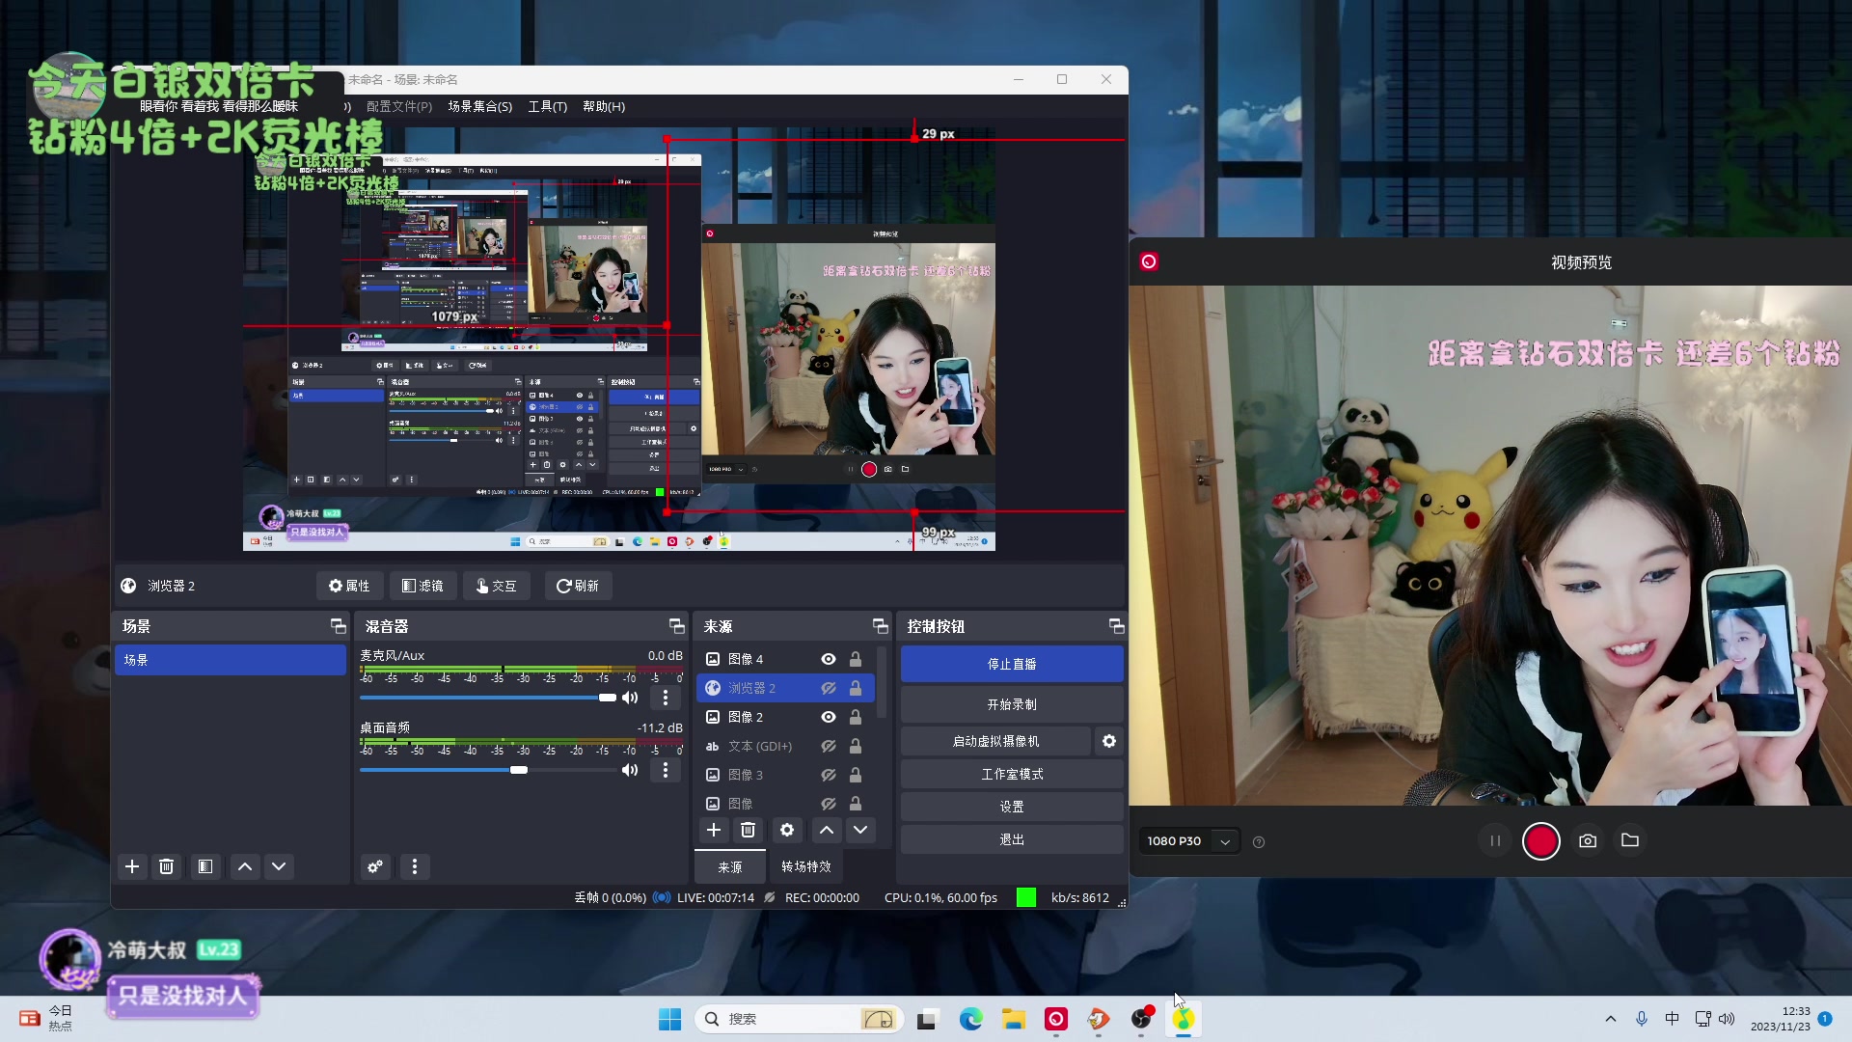Delete the selected scene with trash icon
Image resolution: width=1852 pixels, height=1042 pixels.
[166, 866]
